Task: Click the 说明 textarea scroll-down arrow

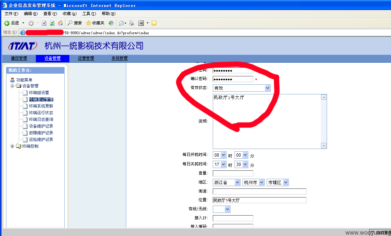Action: point(324,146)
